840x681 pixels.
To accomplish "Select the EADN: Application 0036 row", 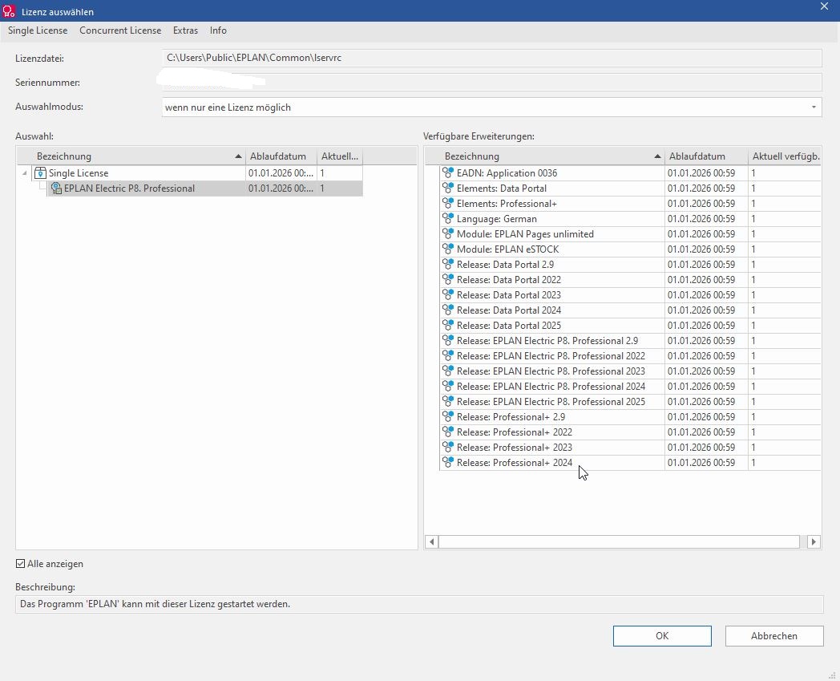I will click(x=631, y=172).
